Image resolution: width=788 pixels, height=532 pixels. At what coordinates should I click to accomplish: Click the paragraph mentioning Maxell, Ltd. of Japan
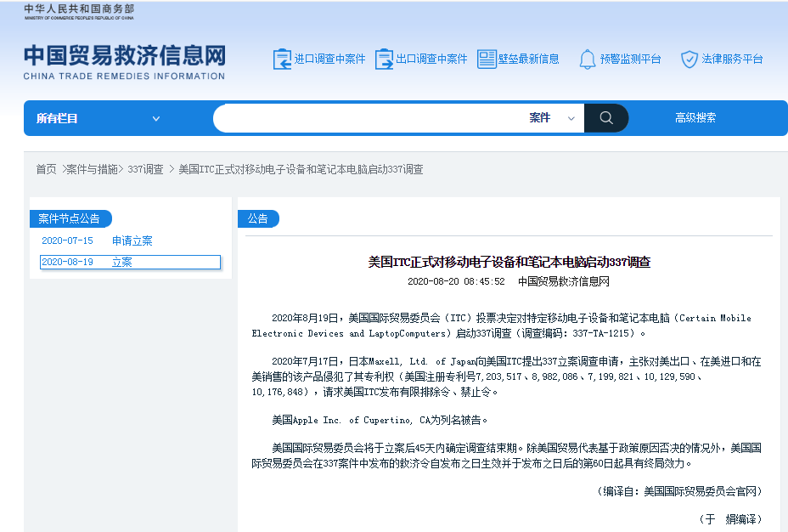coord(506,376)
